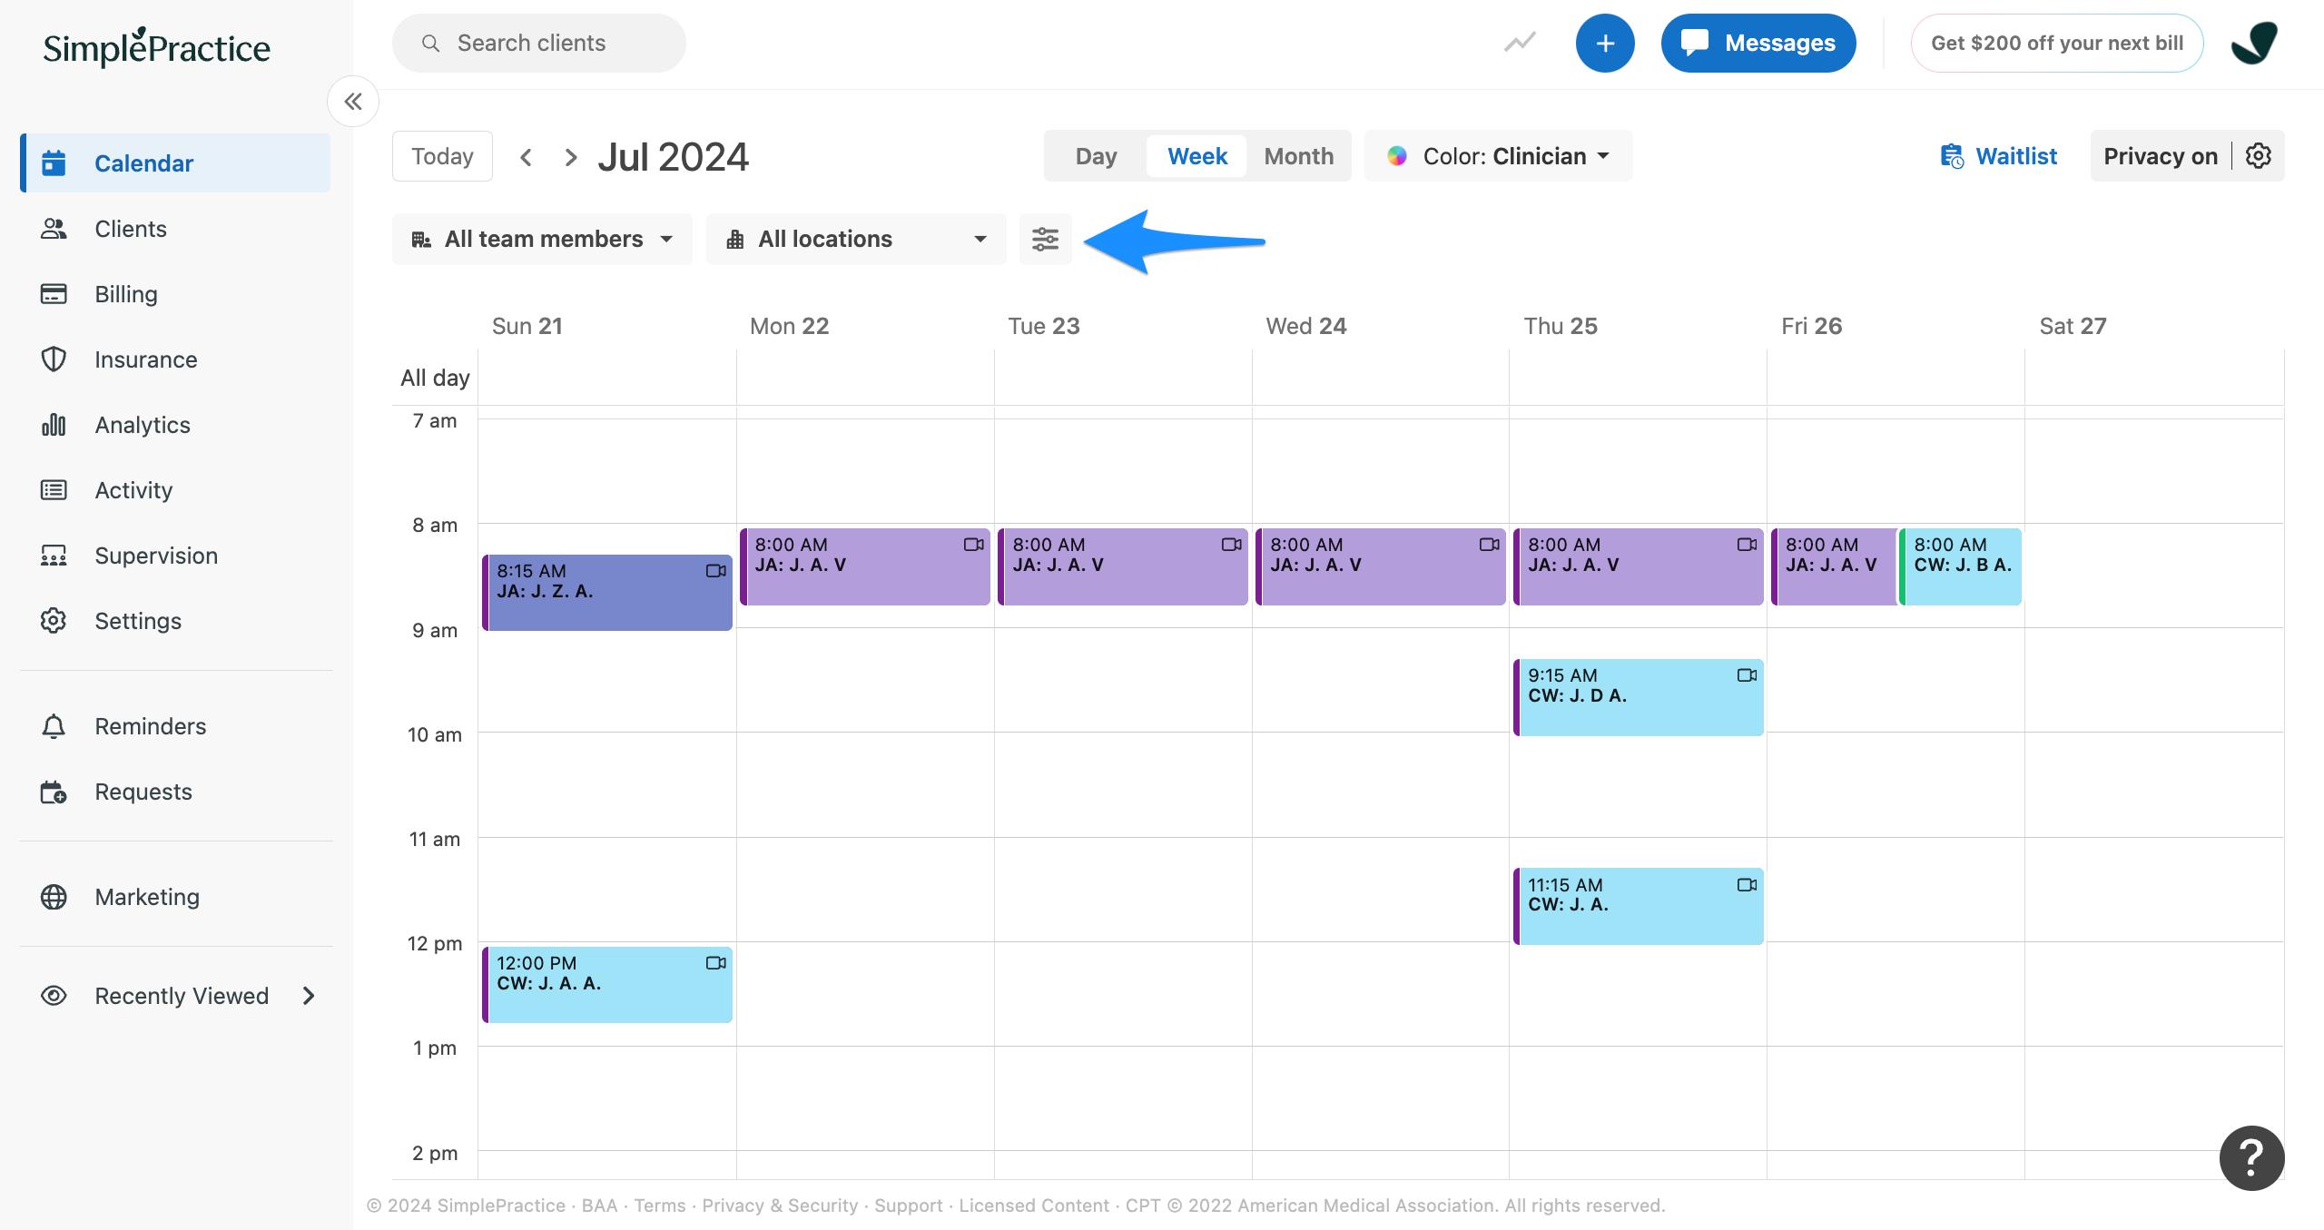Open Messages
This screenshot has width=2324, height=1230.
[x=1758, y=43]
